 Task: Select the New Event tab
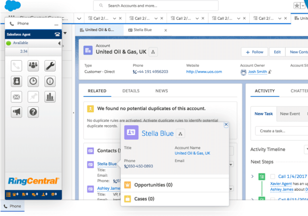[x=290, y=114]
